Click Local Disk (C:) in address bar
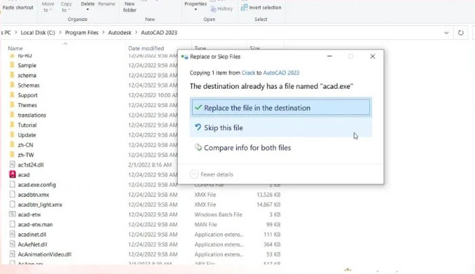Screen dimensions: 475x274 click(38, 33)
